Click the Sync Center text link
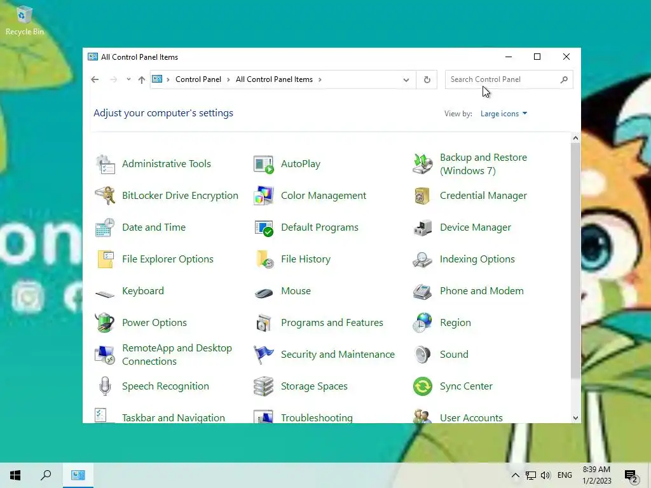Viewport: 651px width, 488px height. coord(466,386)
